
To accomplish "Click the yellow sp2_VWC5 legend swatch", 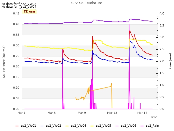I will click(92, 126).
